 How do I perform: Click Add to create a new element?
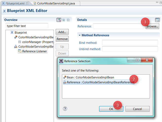62,32
